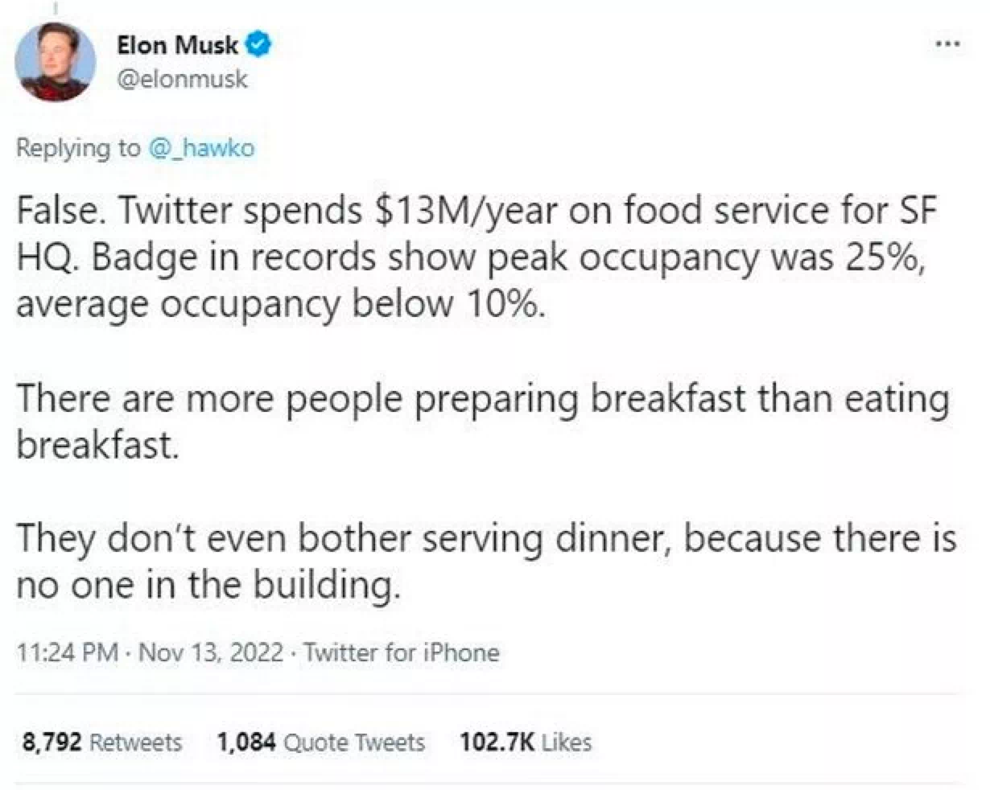View the 8,792 Retweets list
The height and width of the screenshot is (790, 990).
102,741
